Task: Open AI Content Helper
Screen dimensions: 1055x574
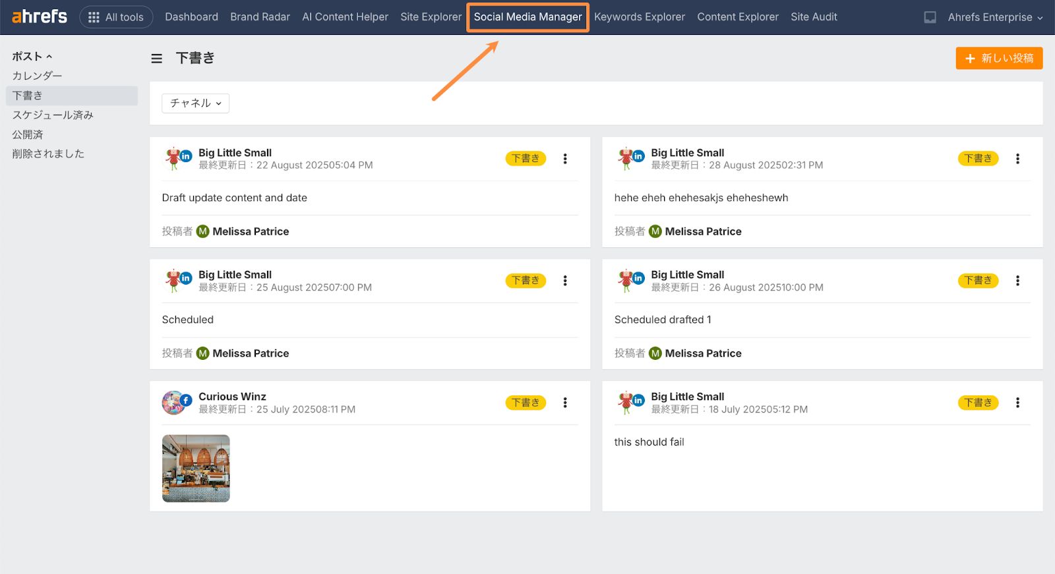Action: coord(345,17)
